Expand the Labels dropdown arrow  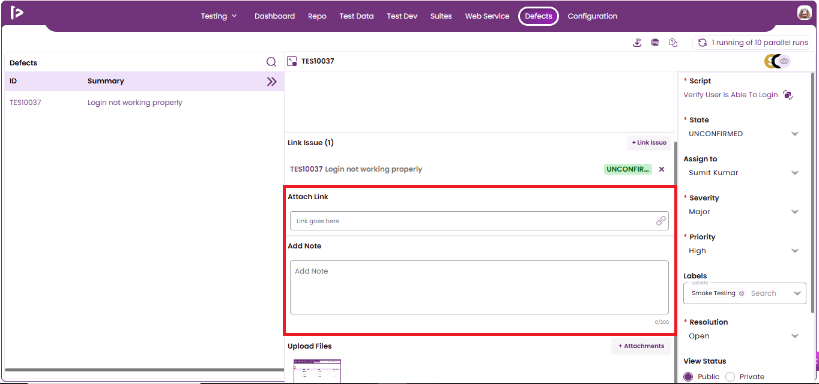tap(797, 293)
